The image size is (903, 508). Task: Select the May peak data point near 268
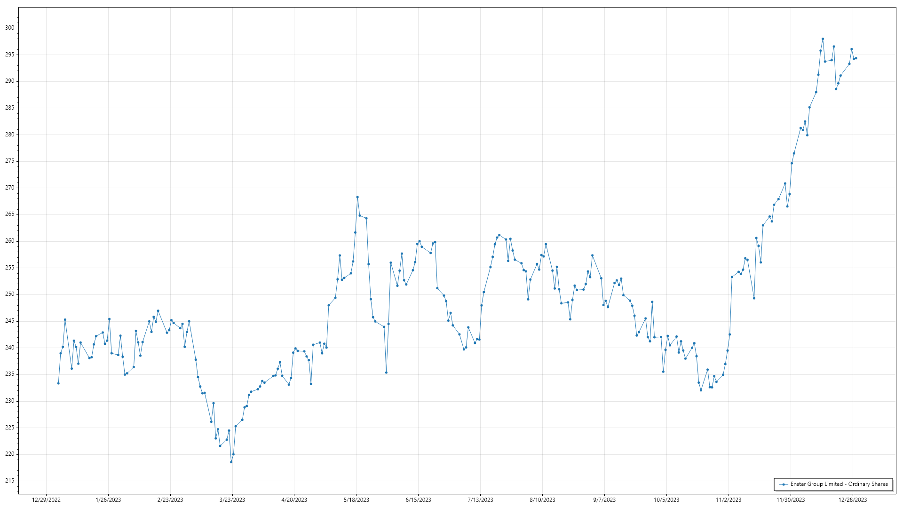[357, 197]
